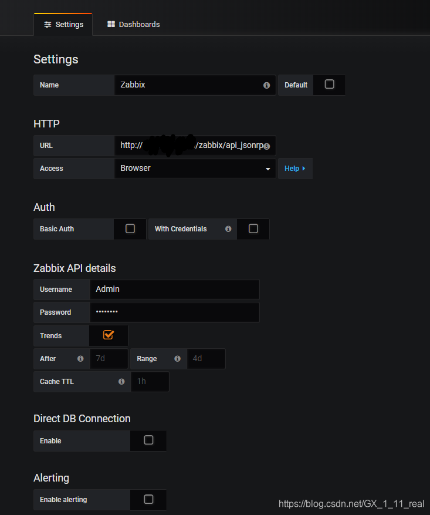Click the Dashboards tab grid icon

pos(111,24)
